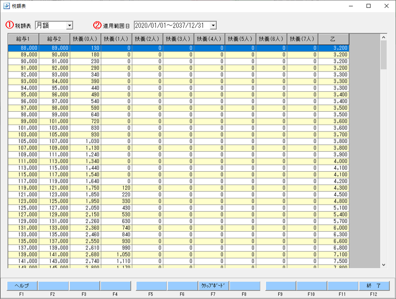Select the cell showing 6,000
The image size is (396, 299).
tap(334, 228)
